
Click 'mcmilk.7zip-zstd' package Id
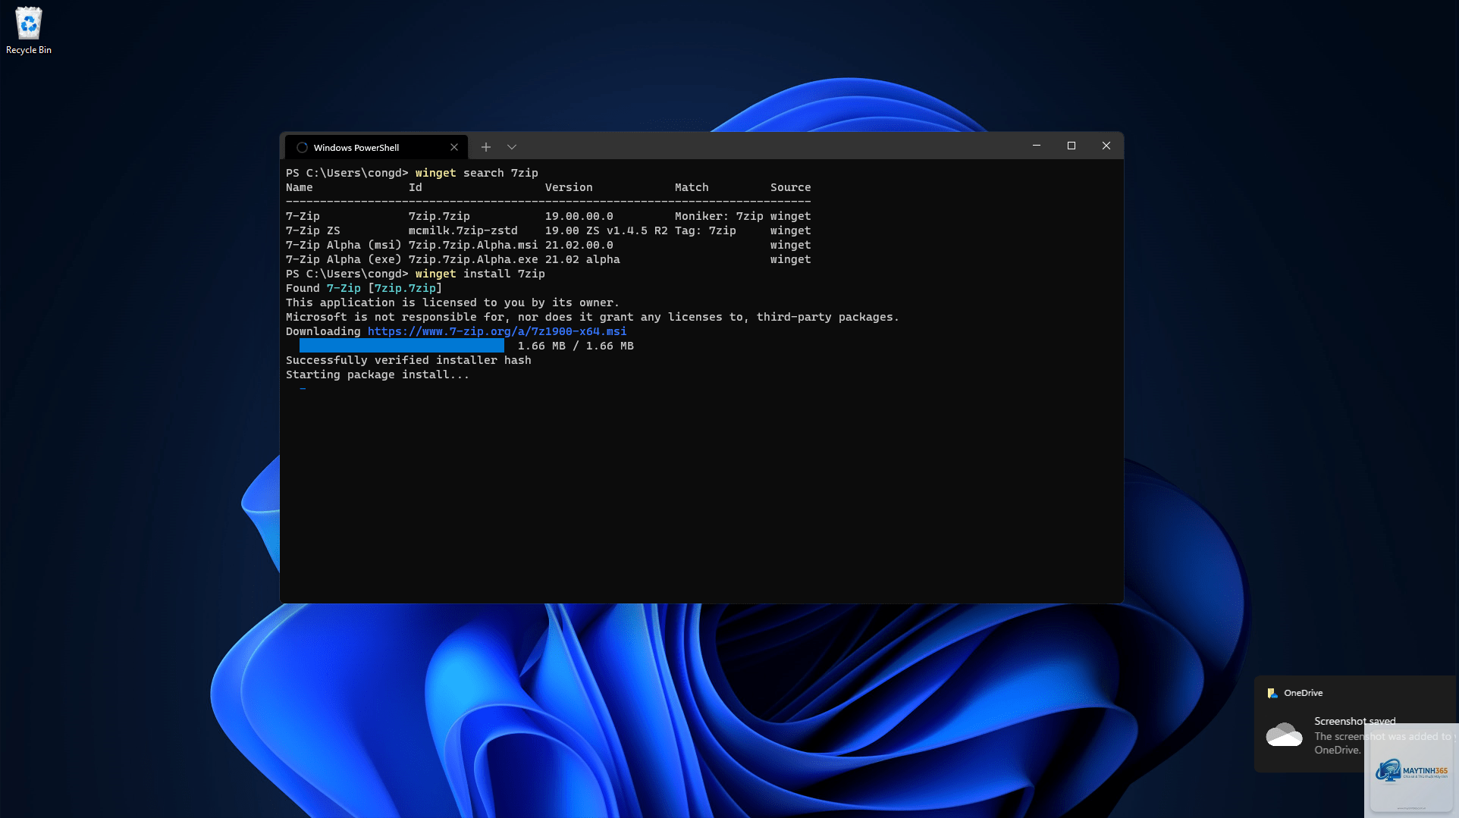tap(463, 230)
